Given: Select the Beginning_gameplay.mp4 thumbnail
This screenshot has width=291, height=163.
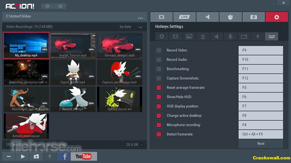Looking at the screenshot, I should [x=26, y=73].
